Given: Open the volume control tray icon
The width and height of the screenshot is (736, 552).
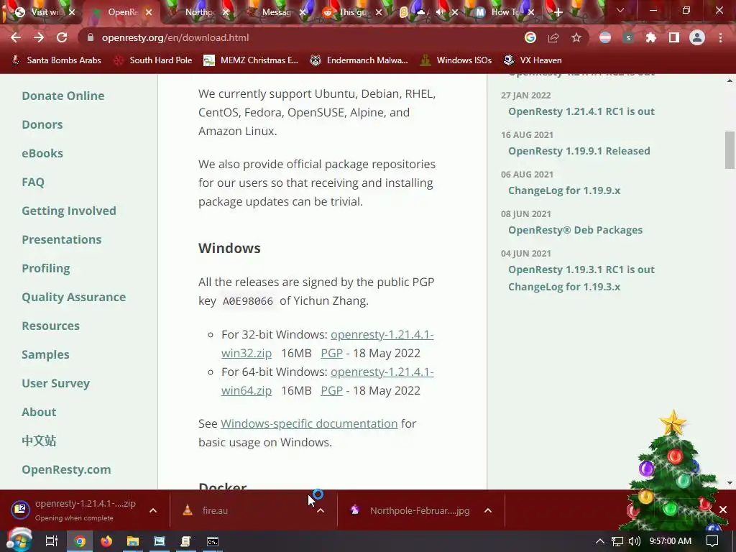Looking at the screenshot, I should pos(634,541).
